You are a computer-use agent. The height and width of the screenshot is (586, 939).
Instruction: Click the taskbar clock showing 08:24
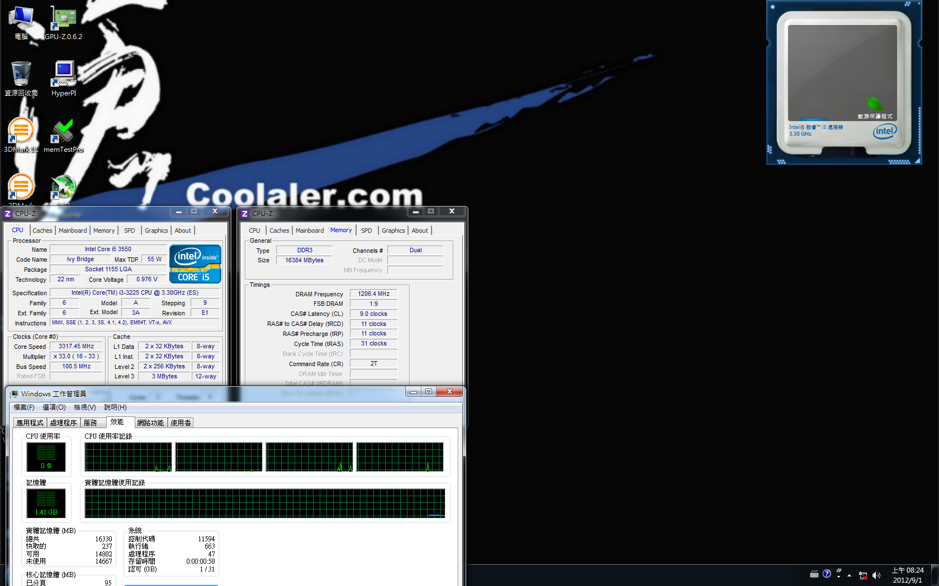908,575
